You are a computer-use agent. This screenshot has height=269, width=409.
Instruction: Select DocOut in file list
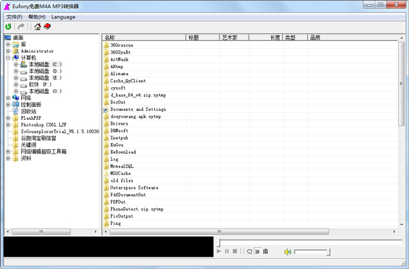pos(118,102)
